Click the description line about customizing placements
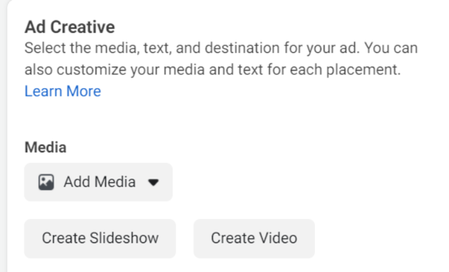Viewport: 449px width, 272px height. 212,70
